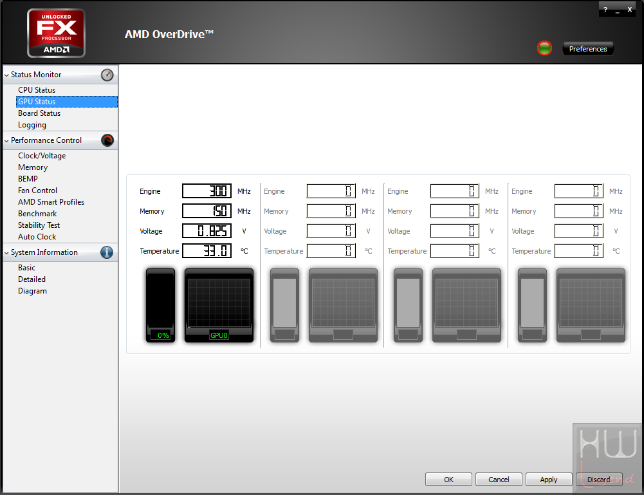The image size is (644, 495).
Task: Open Board Status page
Action: coord(39,113)
